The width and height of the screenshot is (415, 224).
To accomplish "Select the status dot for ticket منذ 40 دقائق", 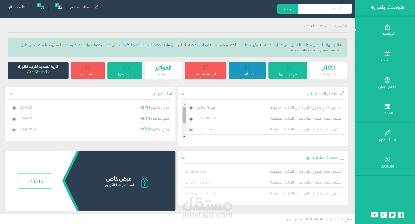I will coord(191,119).
